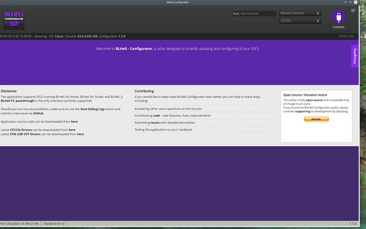Click 'Open Source / Donation Notice' heading
The image size is (366, 229).
pyautogui.click(x=305, y=95)
